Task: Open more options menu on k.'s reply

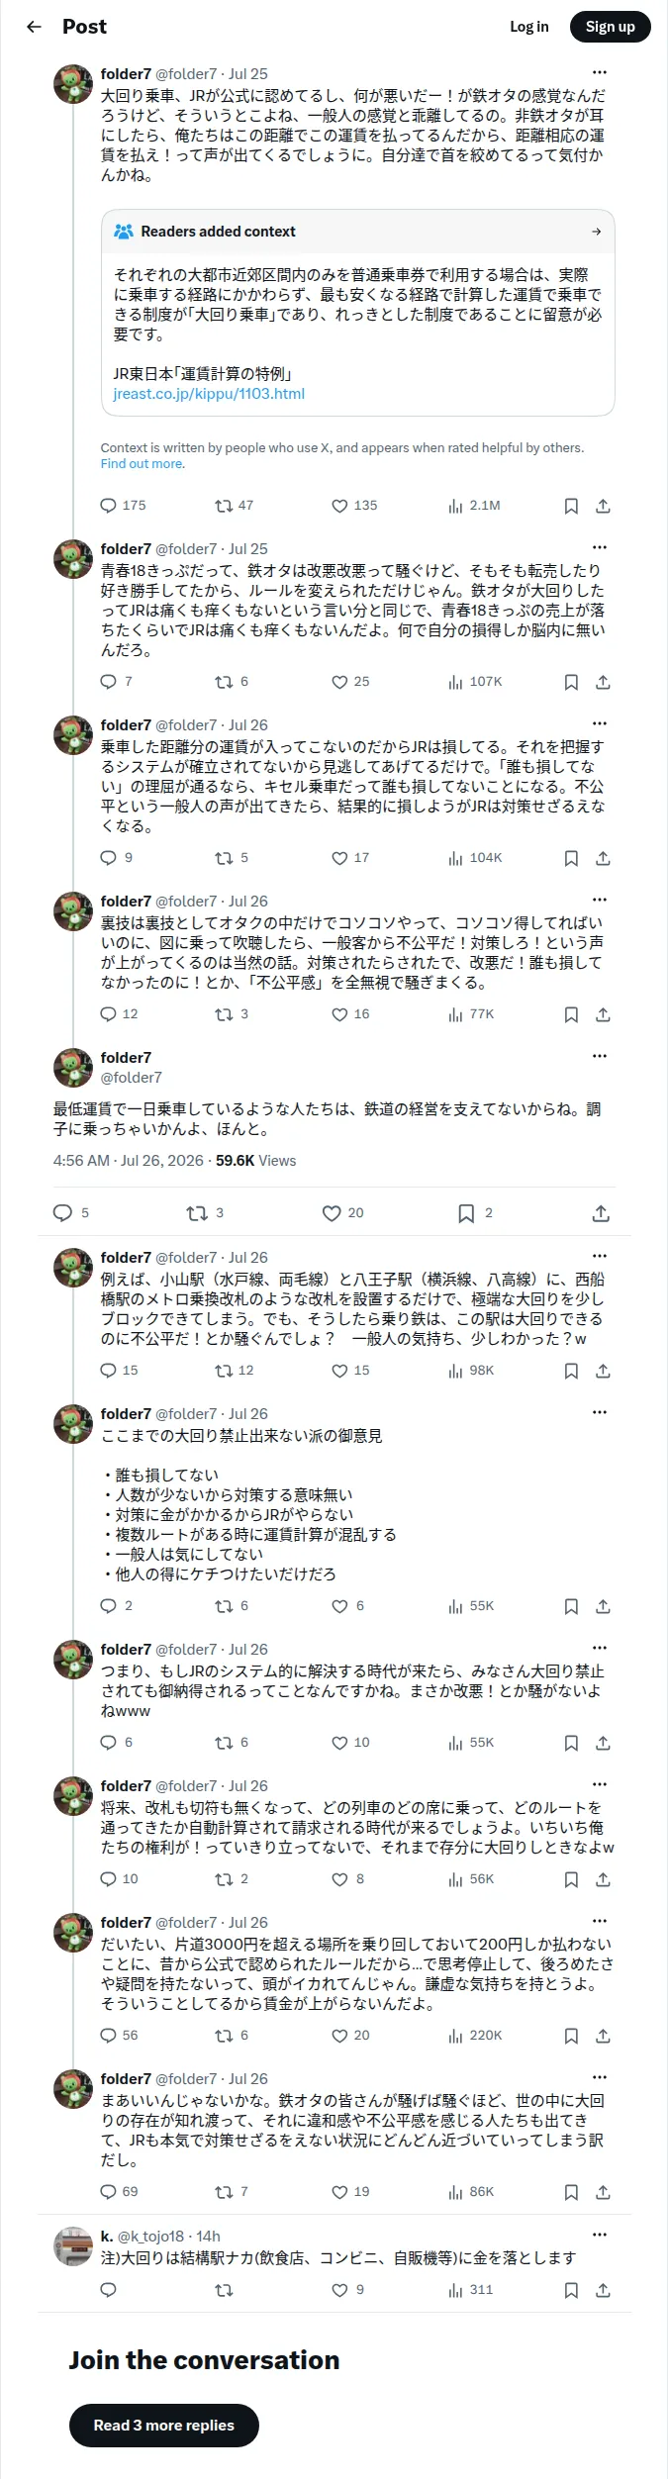Action: [600, 2235]
